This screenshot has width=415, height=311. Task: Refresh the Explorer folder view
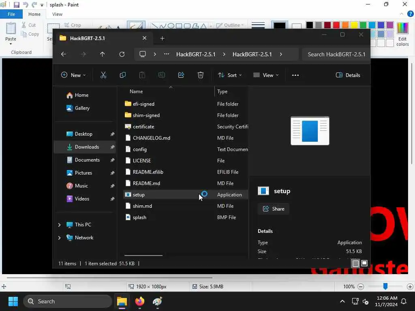(122, 54)
